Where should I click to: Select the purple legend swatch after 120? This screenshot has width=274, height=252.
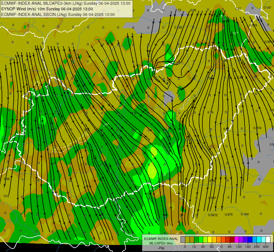(x=241, y=239)
